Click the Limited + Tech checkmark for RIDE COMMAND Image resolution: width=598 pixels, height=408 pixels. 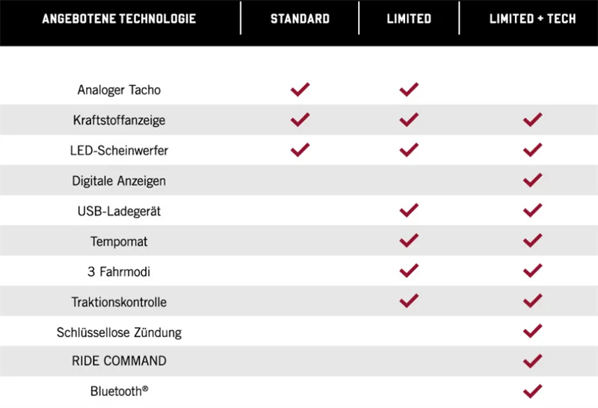click(x=532, y=361)
